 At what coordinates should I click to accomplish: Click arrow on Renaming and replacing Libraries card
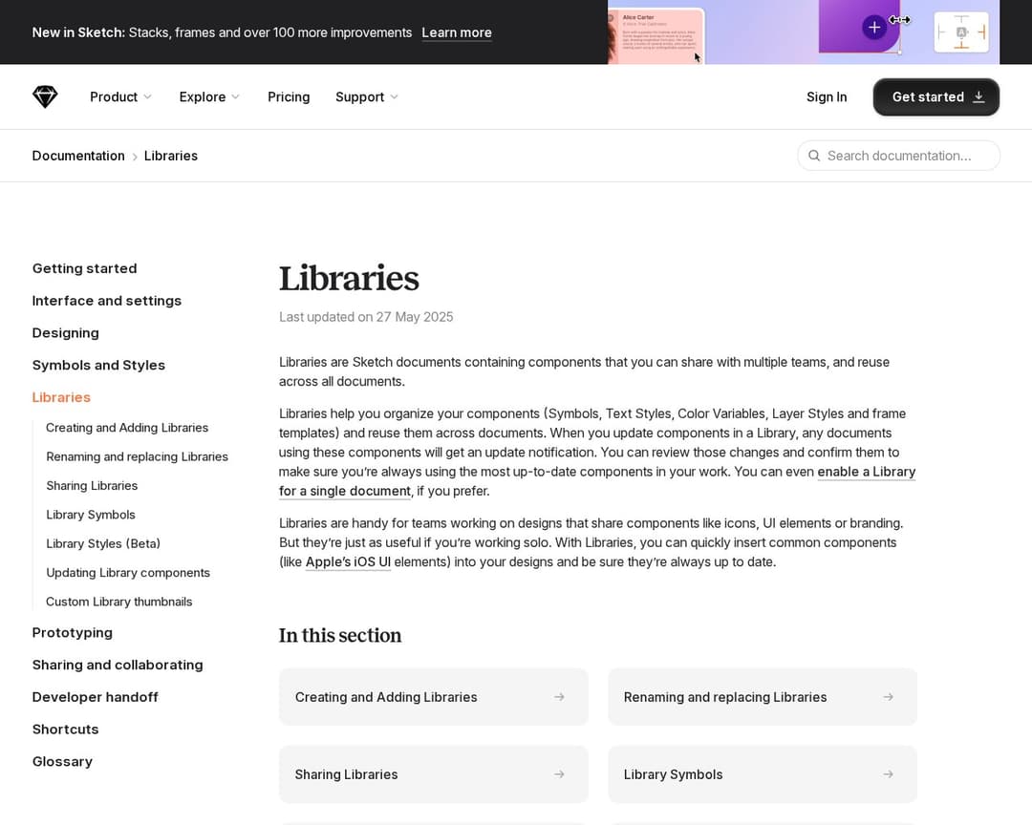(x=888, y=697)
